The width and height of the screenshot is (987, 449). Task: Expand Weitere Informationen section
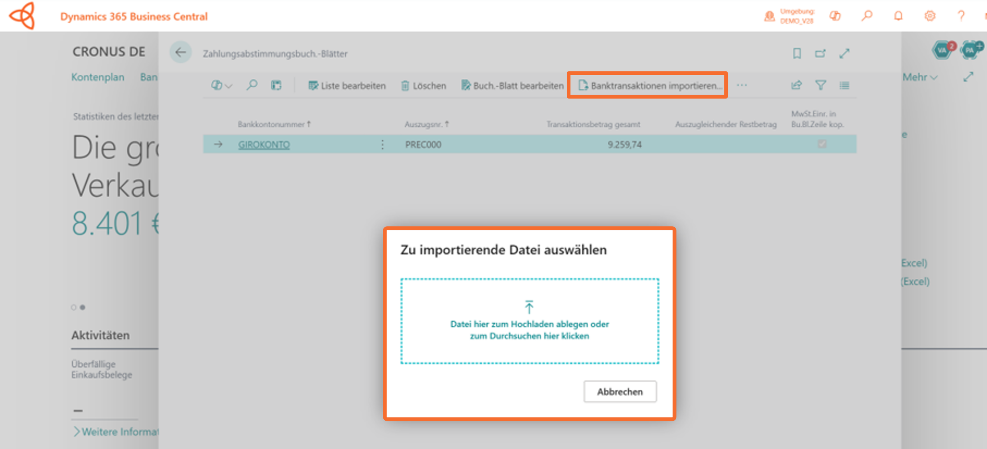point(116,432)
